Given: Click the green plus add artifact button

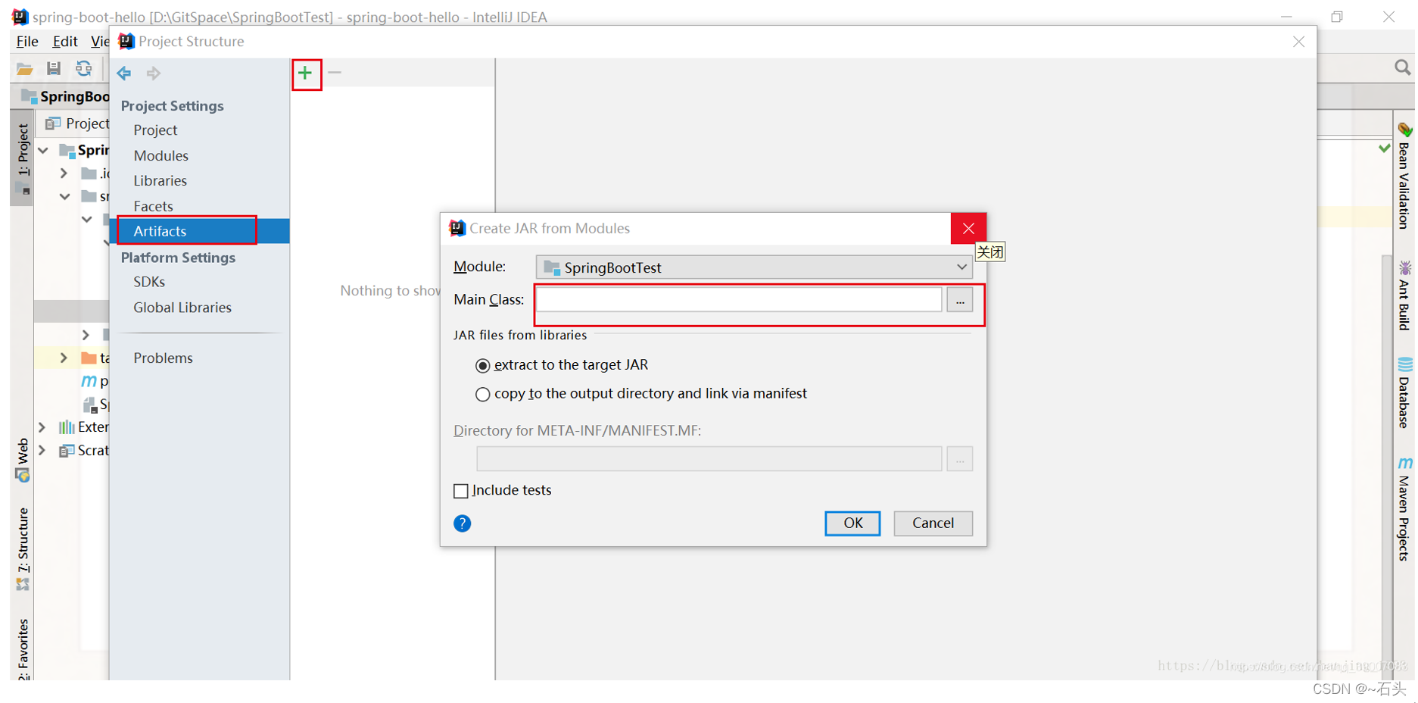Looking at the screenshot, I should [x=305, y=73].
